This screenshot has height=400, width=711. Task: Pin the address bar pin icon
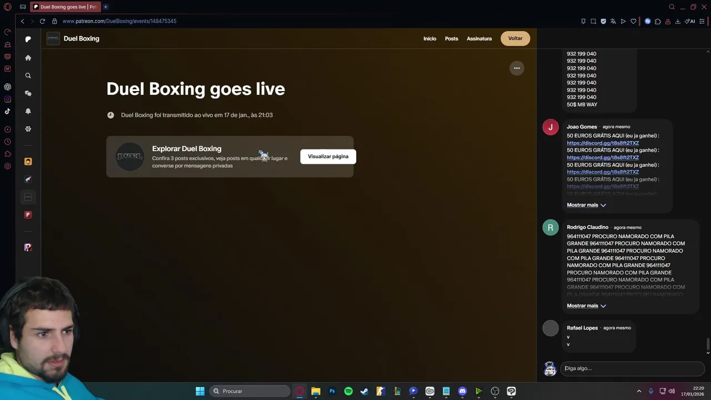point(583,21)
